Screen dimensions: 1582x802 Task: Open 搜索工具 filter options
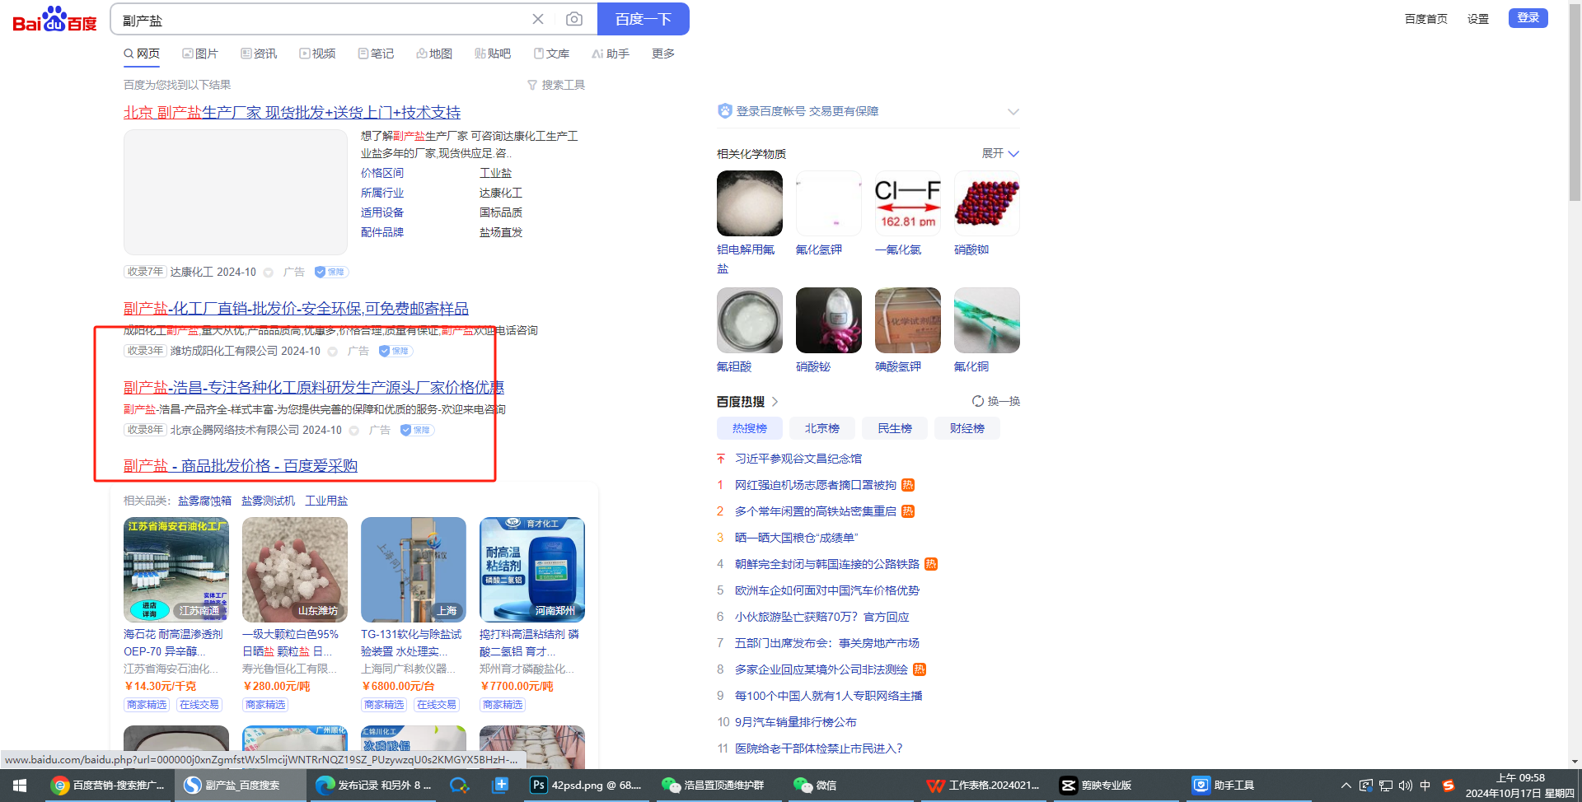556,85
